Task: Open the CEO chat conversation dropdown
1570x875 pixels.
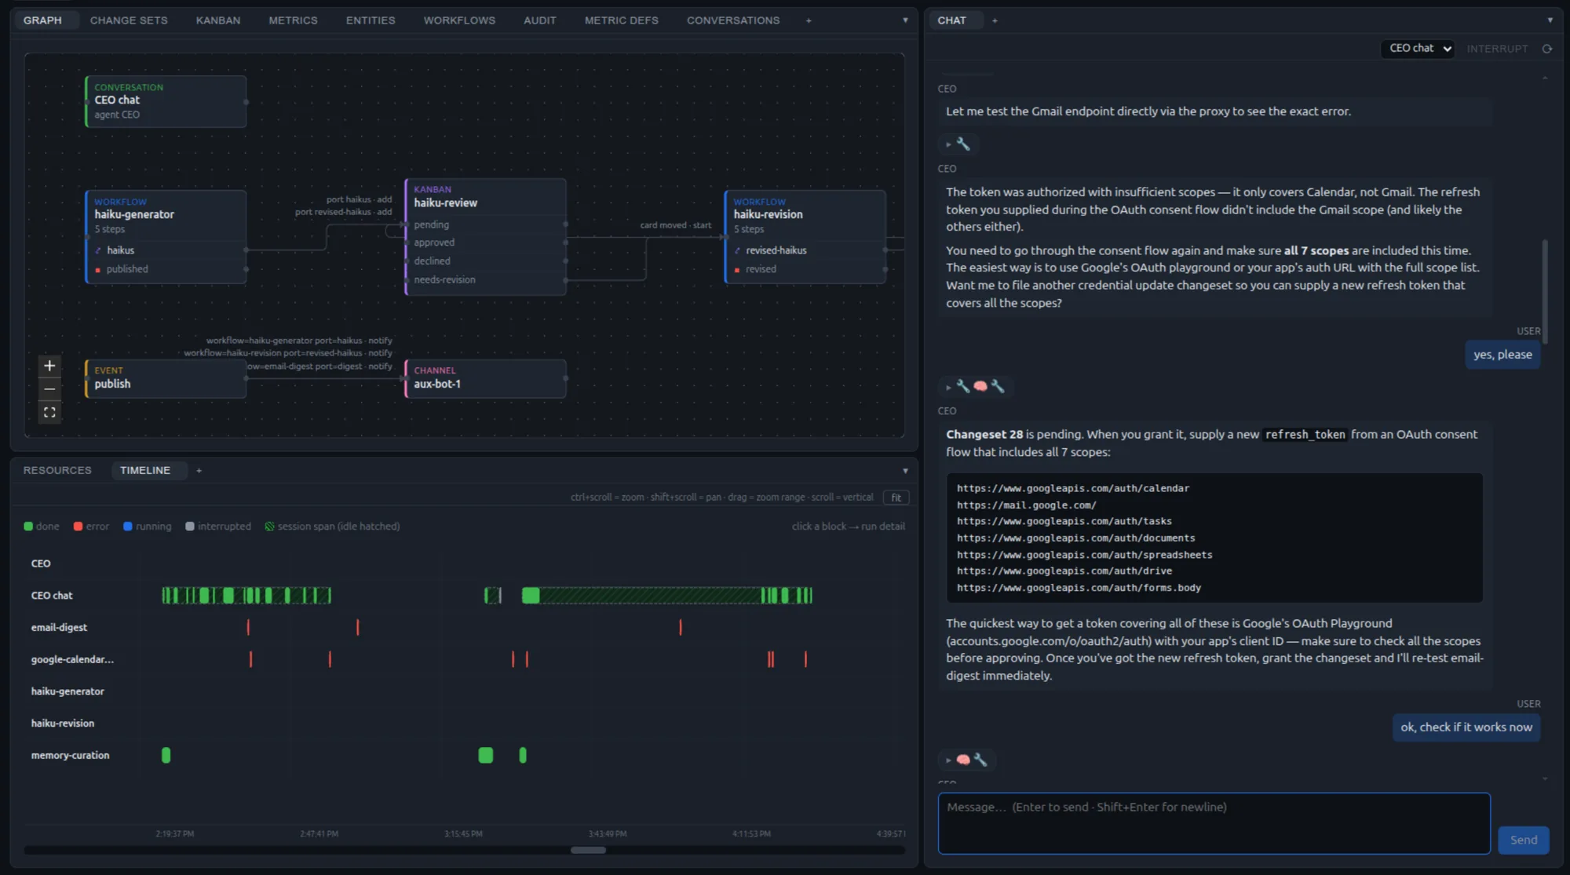Action: tap(1418, 49)
